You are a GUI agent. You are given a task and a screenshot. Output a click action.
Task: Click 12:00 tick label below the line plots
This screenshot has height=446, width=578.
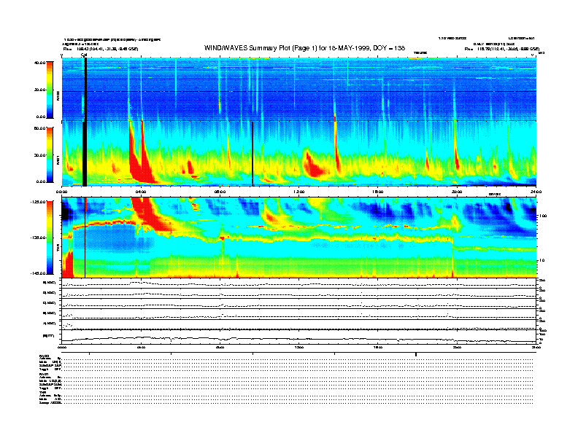[299, 347]
